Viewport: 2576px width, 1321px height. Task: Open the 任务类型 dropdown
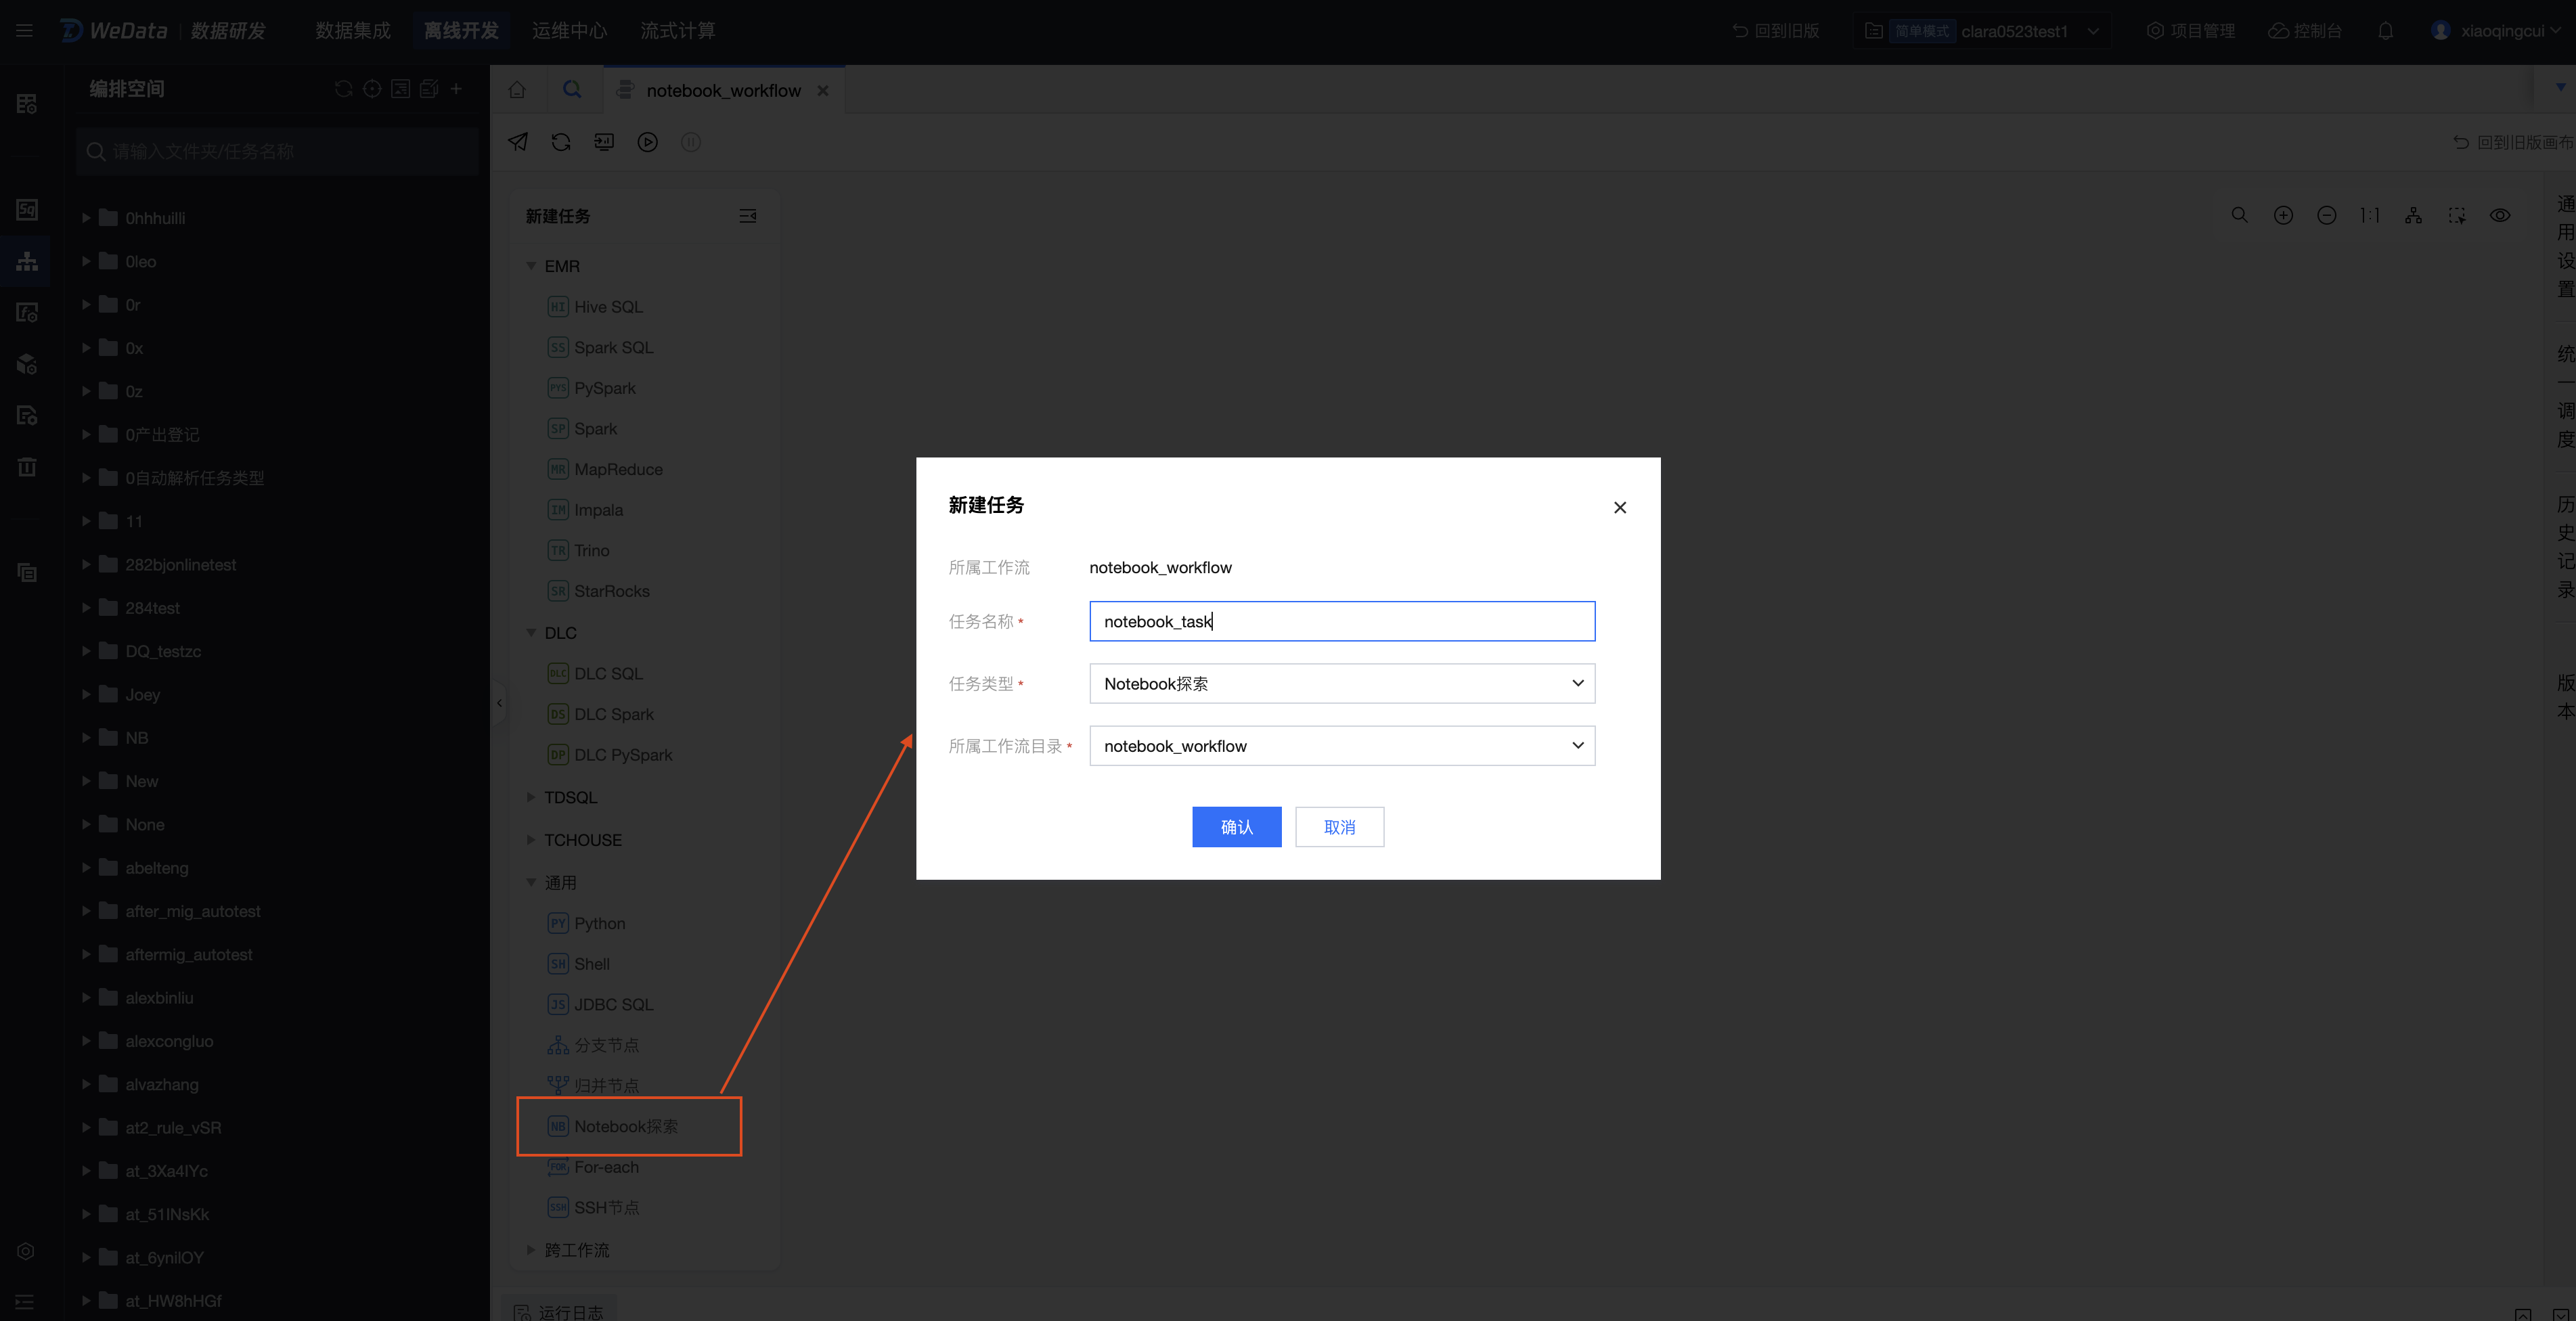point(1341,684)
